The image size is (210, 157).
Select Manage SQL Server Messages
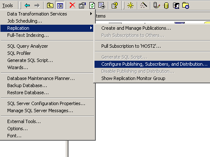pos(47,111)
